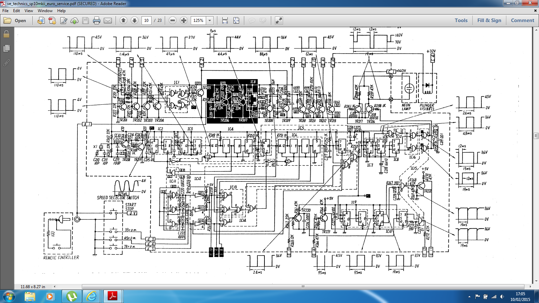Go to next page arrow

[x=134, y=21]
